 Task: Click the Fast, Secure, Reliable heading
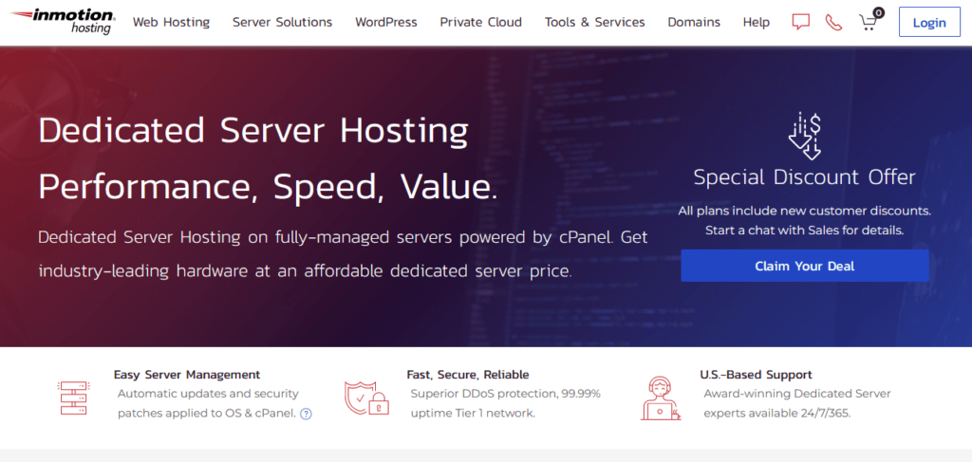tap(468, 375)
